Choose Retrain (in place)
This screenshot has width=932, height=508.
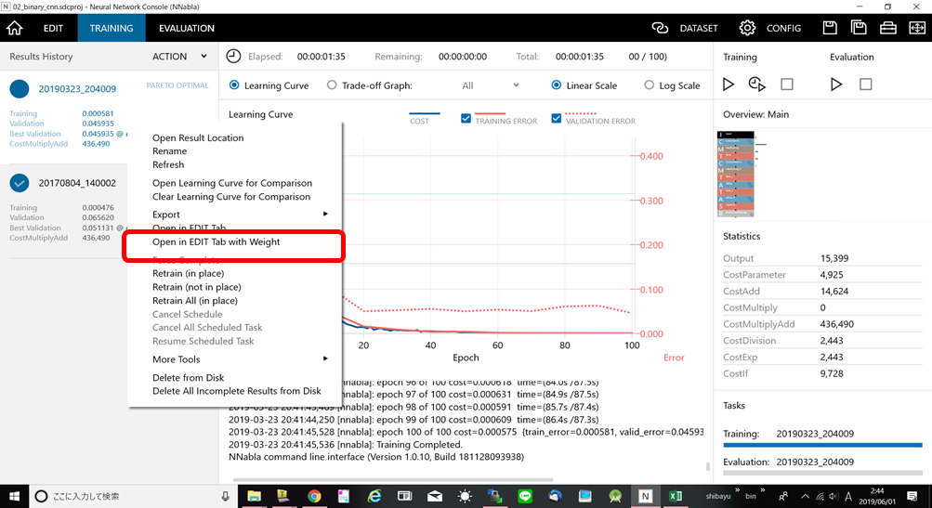[x=188, y=273]
